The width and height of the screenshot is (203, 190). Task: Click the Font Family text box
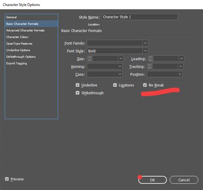point(115,43)
